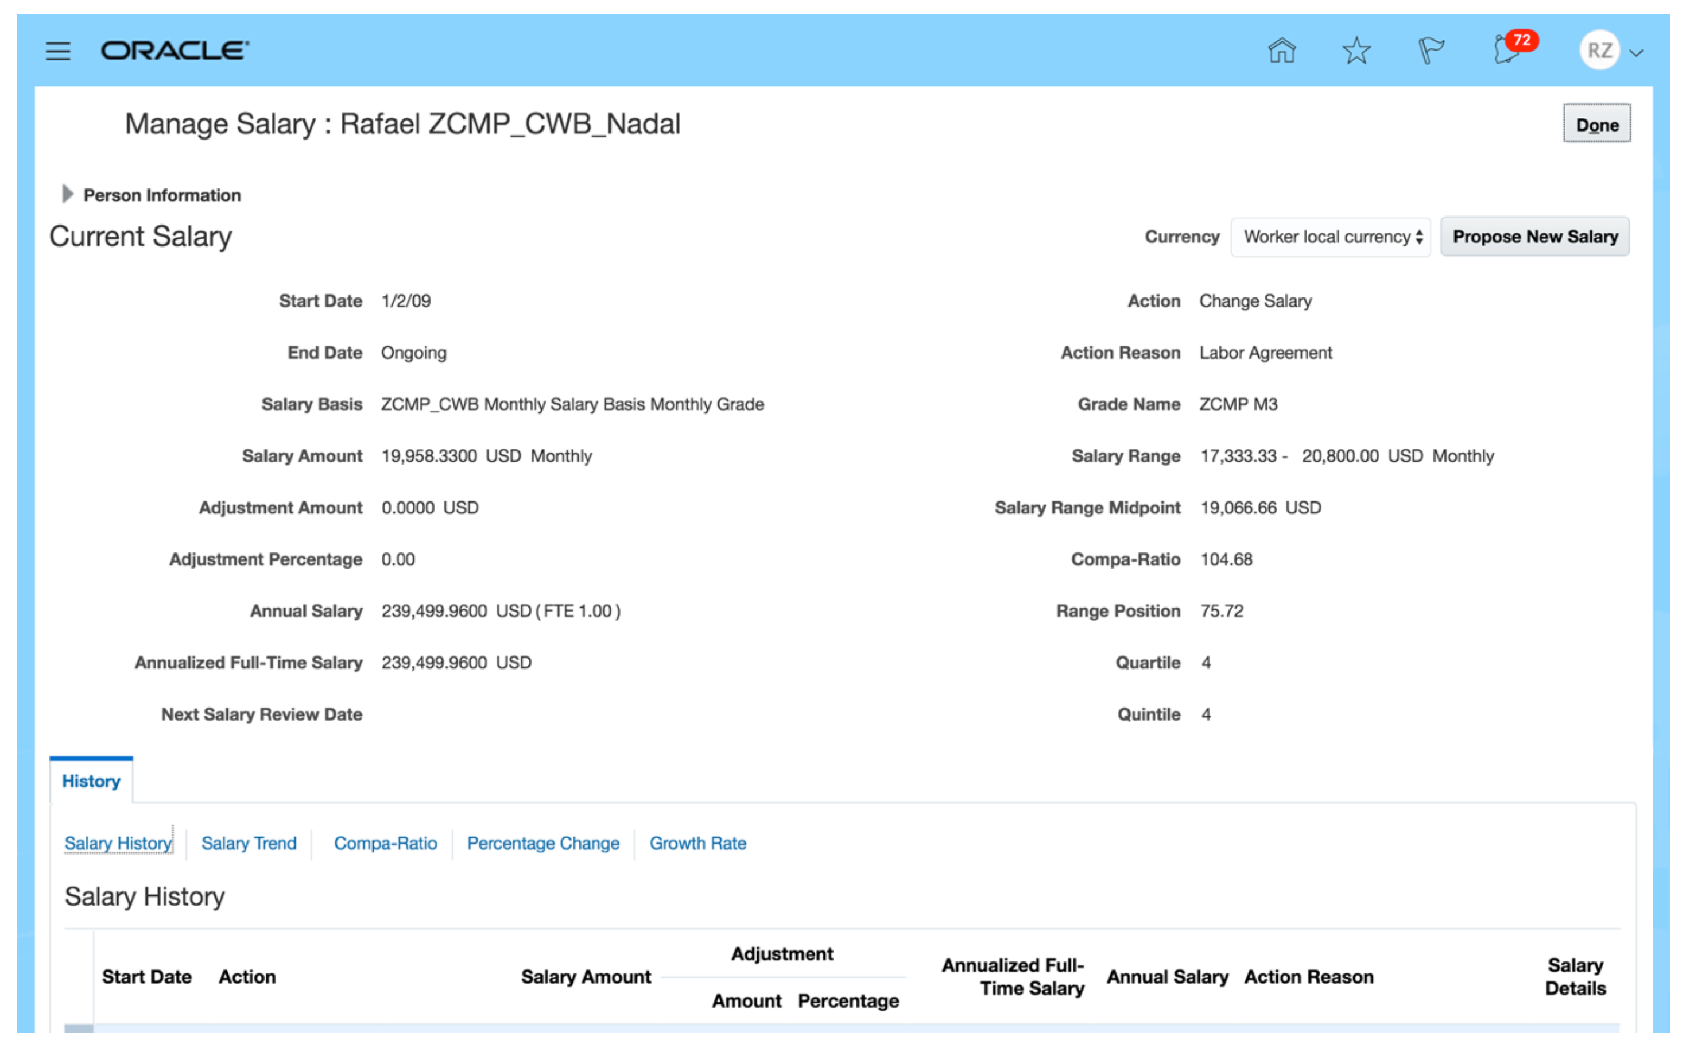Switch to Compa-Ratio view

pyautogui.click(x=385, y=842)
